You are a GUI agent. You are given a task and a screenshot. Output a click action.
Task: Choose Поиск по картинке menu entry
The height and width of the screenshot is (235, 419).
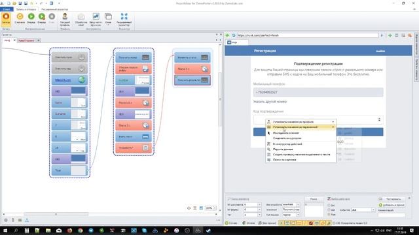point(301,160)
